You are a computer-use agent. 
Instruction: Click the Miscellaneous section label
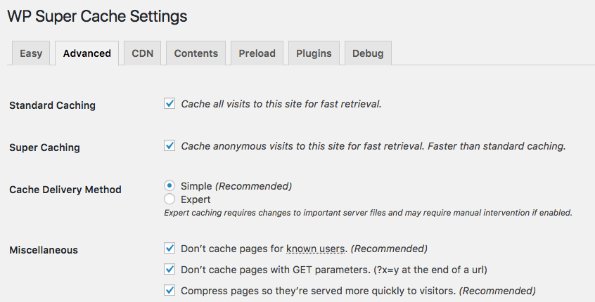44,249
